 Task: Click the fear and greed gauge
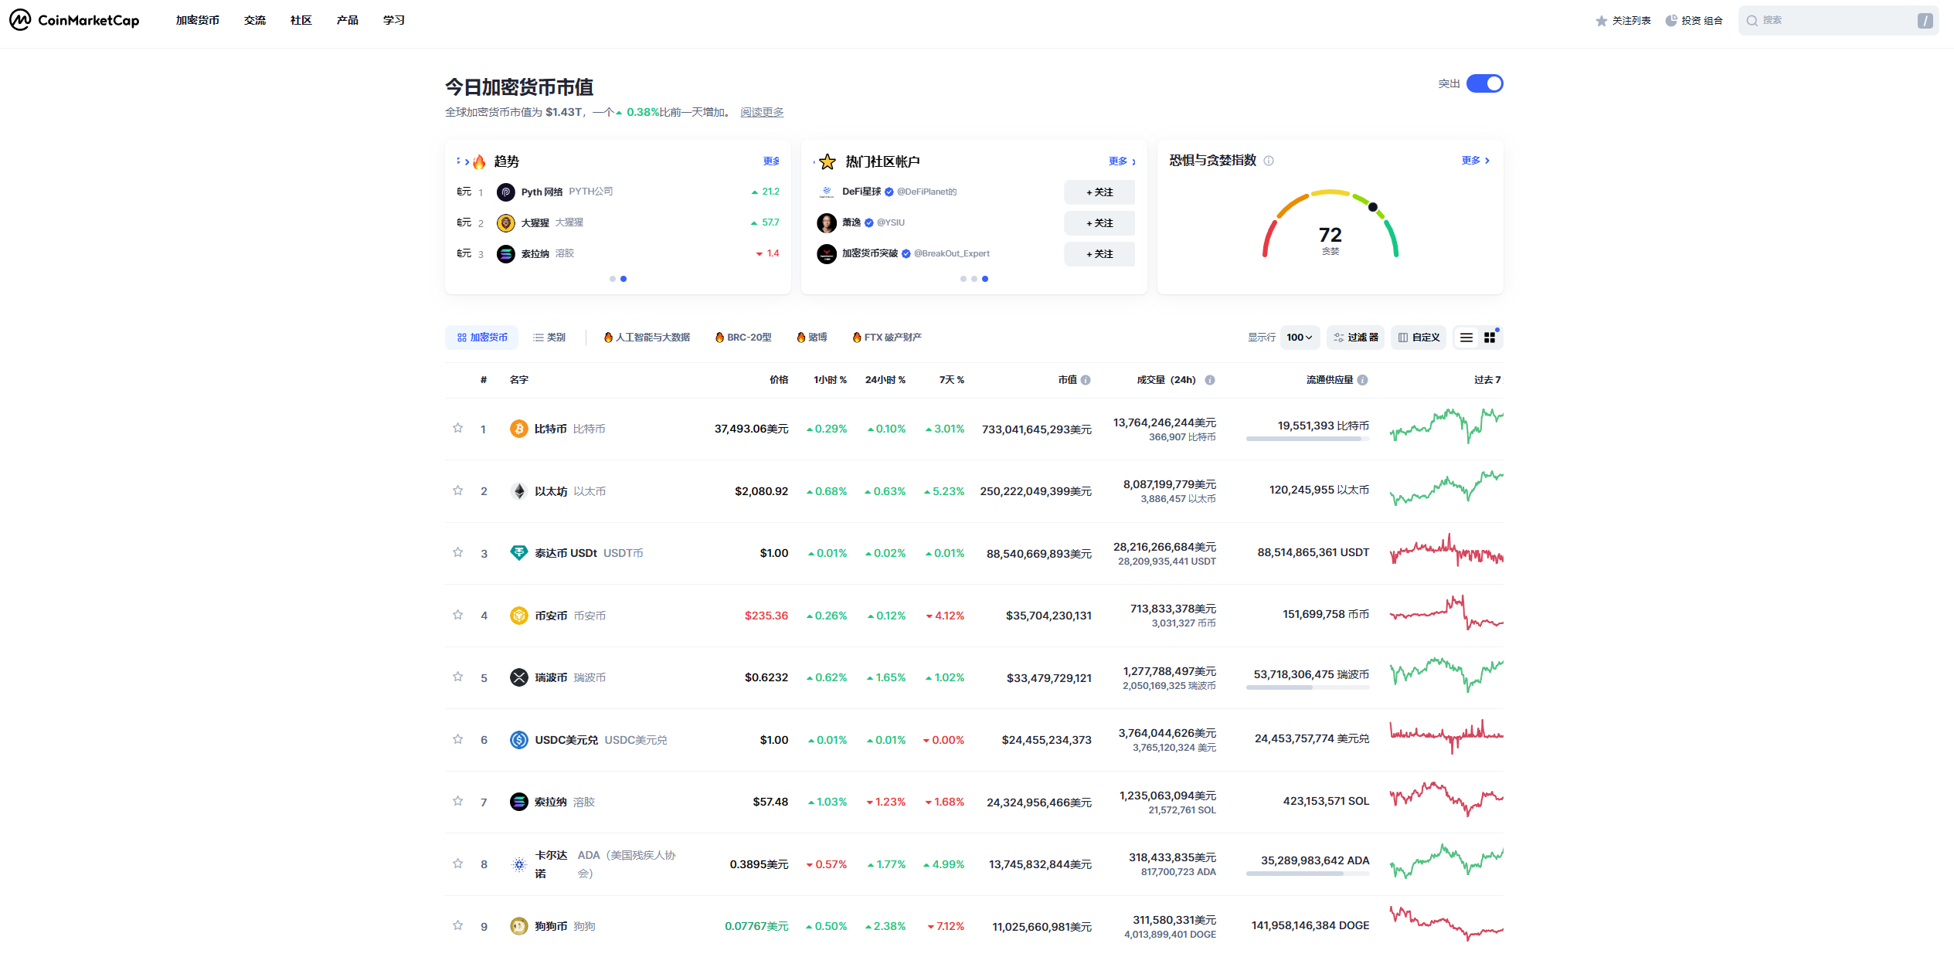click(x=1330, y=224)
